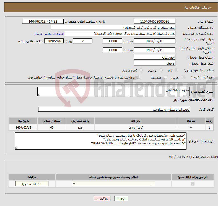Click the unit cell عدد
Image resolution: width=218 pixels, height=206 pixels.
click(x=80, y=127)
